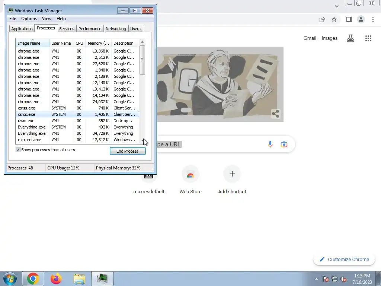Image resolution: width=381 pixels, height=286 pixels.
Task: Select the explorer.exe process row
Action: pos(77,140)
